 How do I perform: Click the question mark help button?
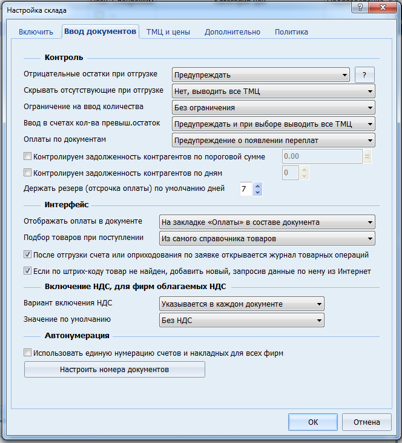click(364, 75)
